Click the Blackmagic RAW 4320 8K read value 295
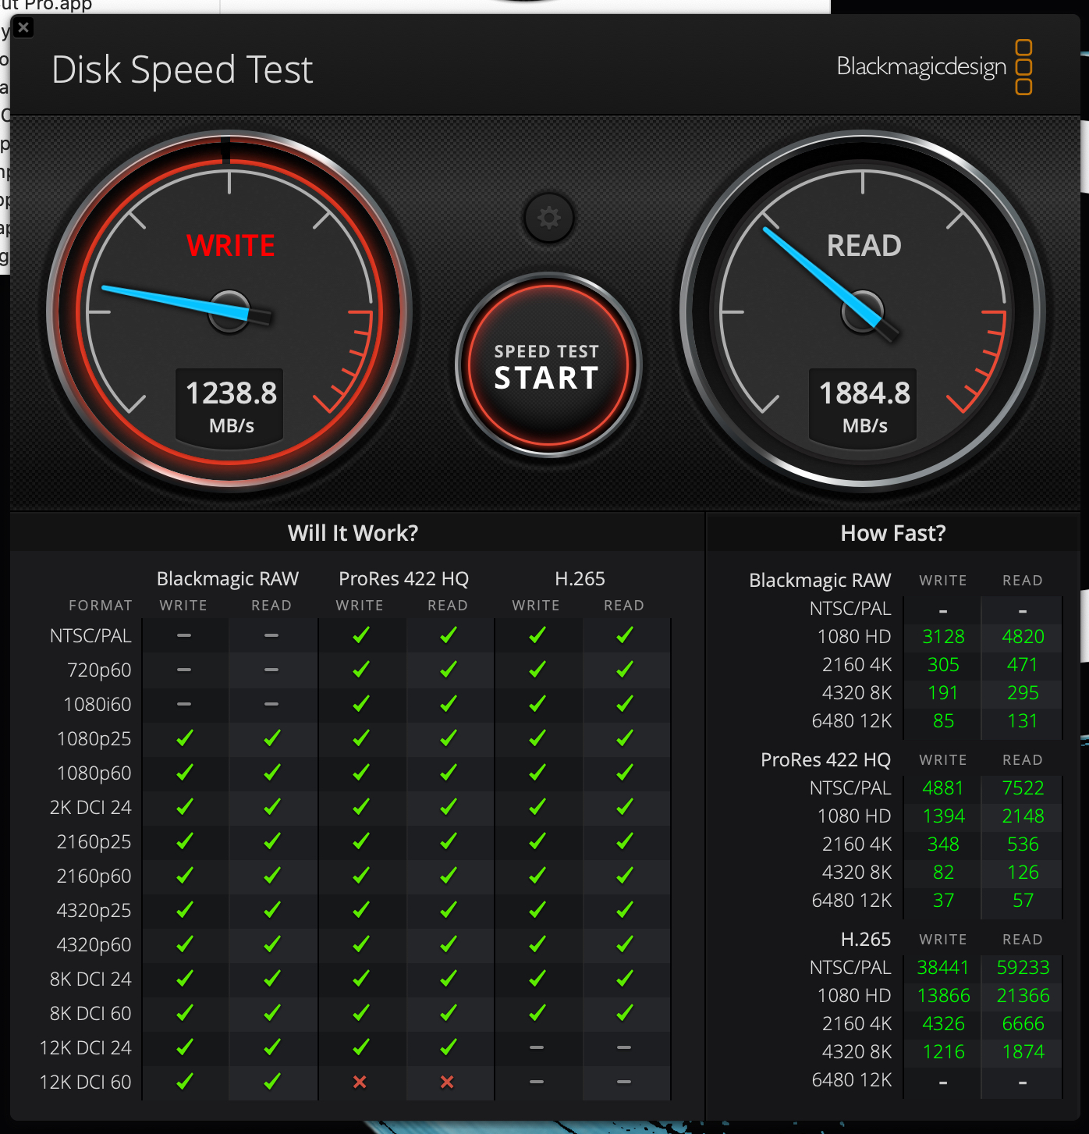The width and height of the screenshot is (1089, 1134). [1023, 693]
